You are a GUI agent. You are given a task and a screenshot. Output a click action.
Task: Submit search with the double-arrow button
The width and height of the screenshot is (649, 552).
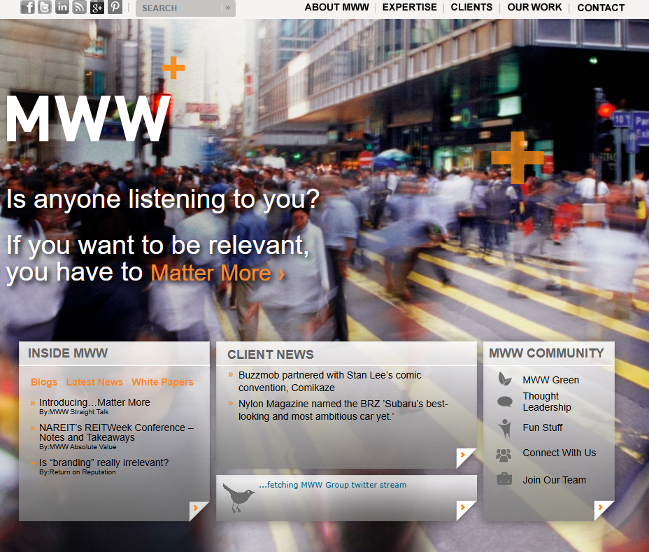coord(228,8)
